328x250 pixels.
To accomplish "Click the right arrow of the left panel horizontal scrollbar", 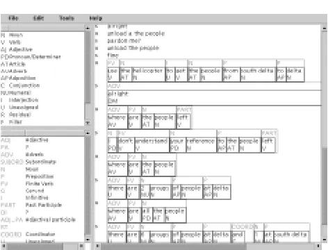I will point(81,246).
